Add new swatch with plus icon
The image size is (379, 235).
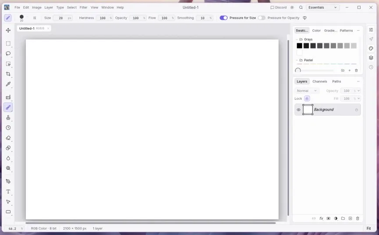tap(350, 70)
